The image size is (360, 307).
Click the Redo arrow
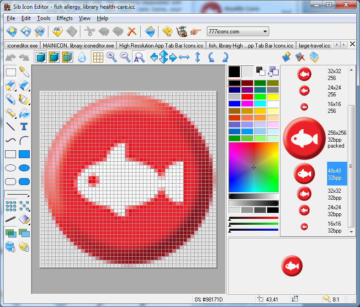[24, 58]
